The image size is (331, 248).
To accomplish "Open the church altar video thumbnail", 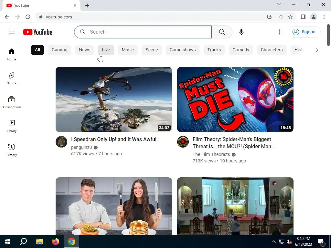I will point(235,206).
